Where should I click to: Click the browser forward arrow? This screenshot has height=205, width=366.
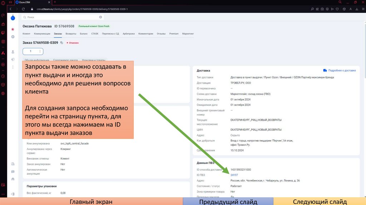17,9
